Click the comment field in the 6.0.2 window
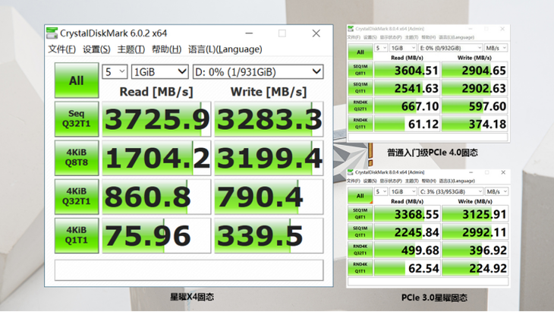The image size is (554, 312). [x=189, y=270]
